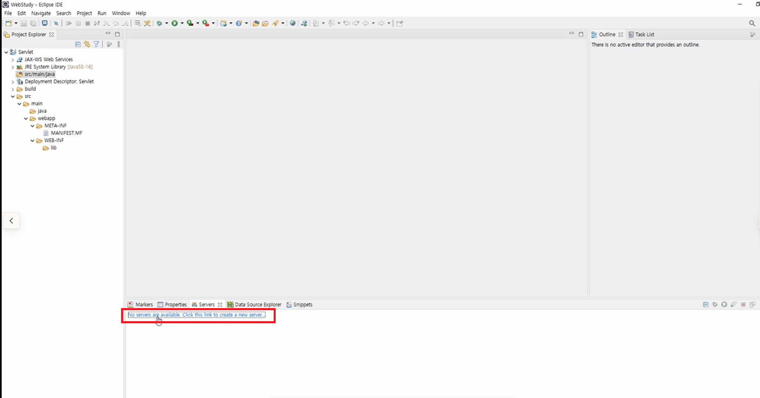Click the magnifier Quick Access search icon
The width and height of the screenshot is (760, 398).
pyautogui.click(x=752, y=23)
